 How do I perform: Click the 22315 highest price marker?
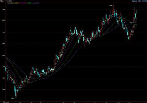pos(111,6)
